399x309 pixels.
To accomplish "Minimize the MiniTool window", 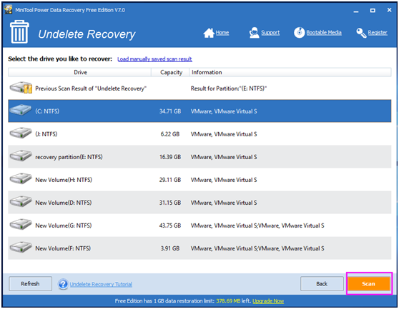I will point(356,11).
